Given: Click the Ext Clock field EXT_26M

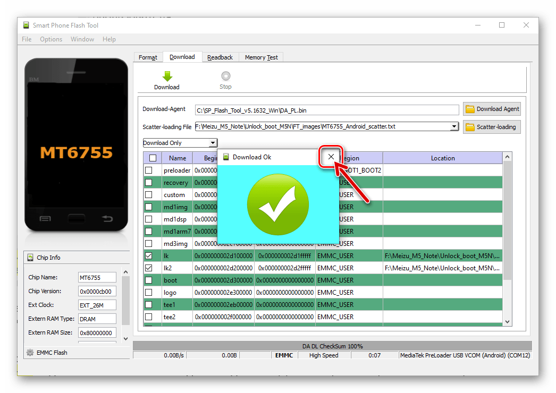Looking at the screenshot, I should click(x=97, y=305).
